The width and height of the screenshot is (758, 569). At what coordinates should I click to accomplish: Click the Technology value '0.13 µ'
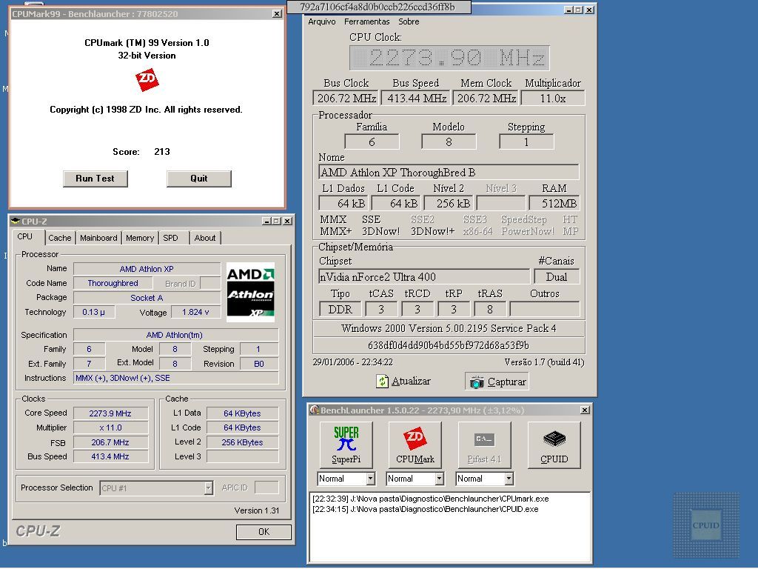(94, 312)
